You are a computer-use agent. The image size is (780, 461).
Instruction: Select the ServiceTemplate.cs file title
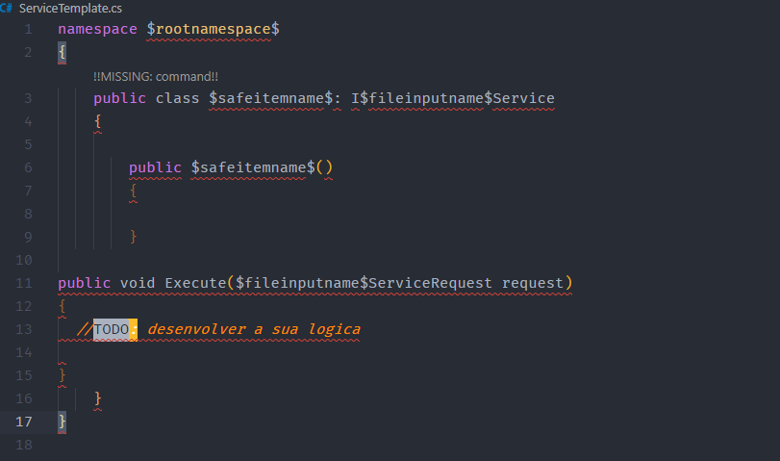[70, 9]
